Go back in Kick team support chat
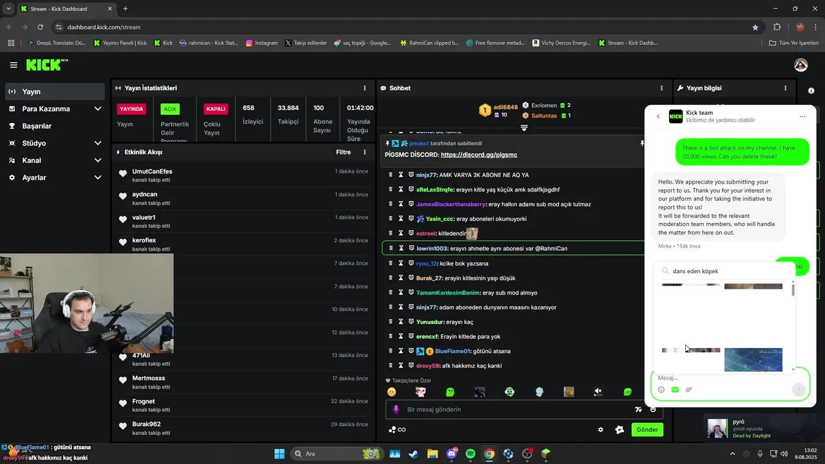Image resolution: width=825 pixels, height=464 pixels. click(x=658, y=117)
